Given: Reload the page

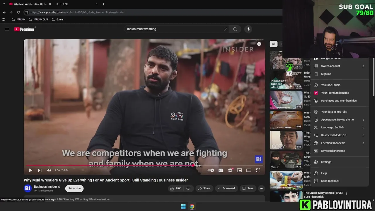Looking at the screenshot, I should point(18,12).
